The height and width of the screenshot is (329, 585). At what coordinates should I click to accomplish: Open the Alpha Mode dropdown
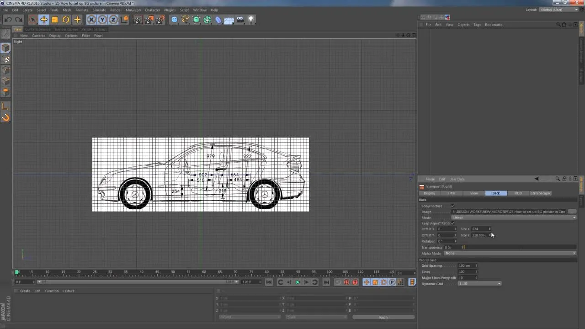(510, 253)
